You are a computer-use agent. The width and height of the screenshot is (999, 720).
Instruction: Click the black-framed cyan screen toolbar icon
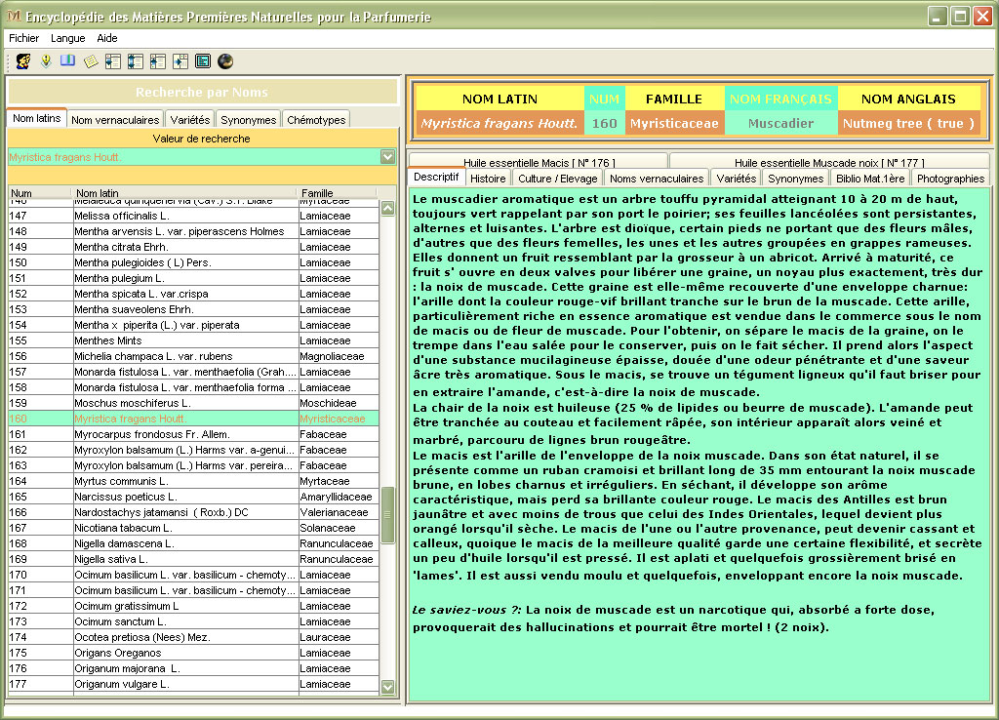pyautogui.click(x=203, y=61)
